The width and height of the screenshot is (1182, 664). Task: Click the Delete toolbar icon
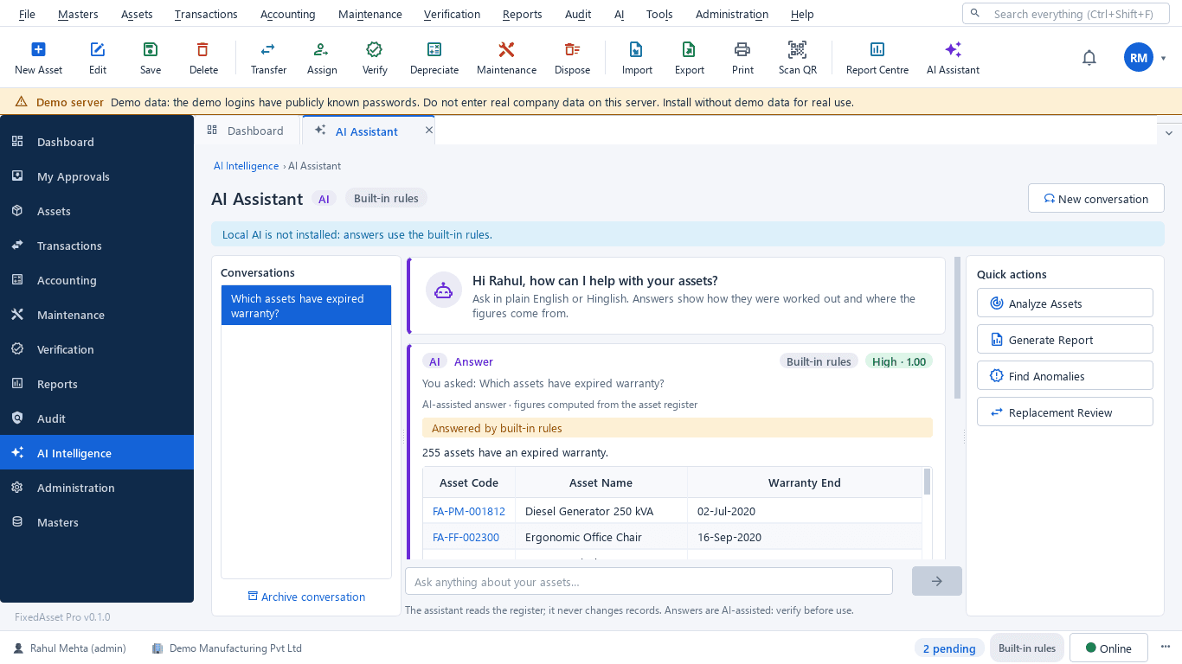(203, 59)
